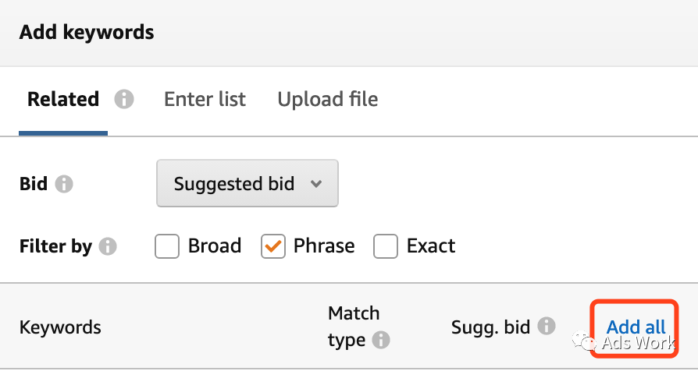Uncheck the Phrase match filter checkbox
The image size is (698, 371).
click(x=273, y=246)
